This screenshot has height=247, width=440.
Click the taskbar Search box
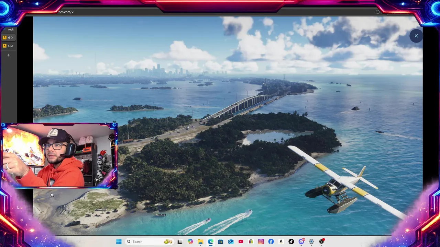point(149,242)
